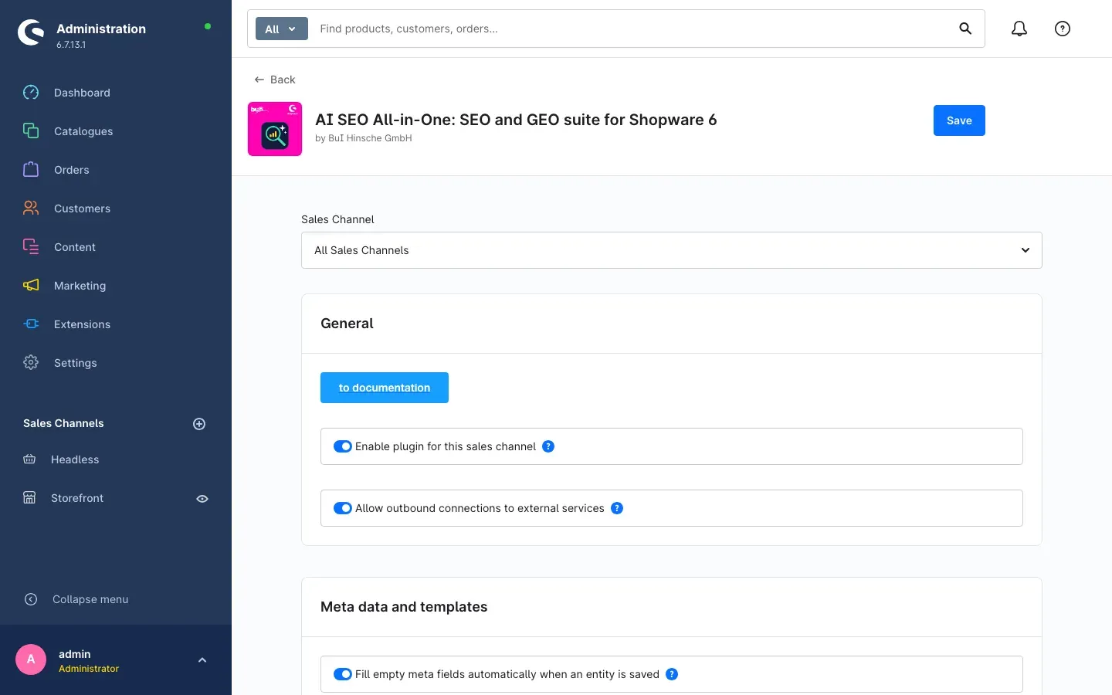The image size is (1112, 695).
Task: Open Orders bag icon
Action: [31, 170]
